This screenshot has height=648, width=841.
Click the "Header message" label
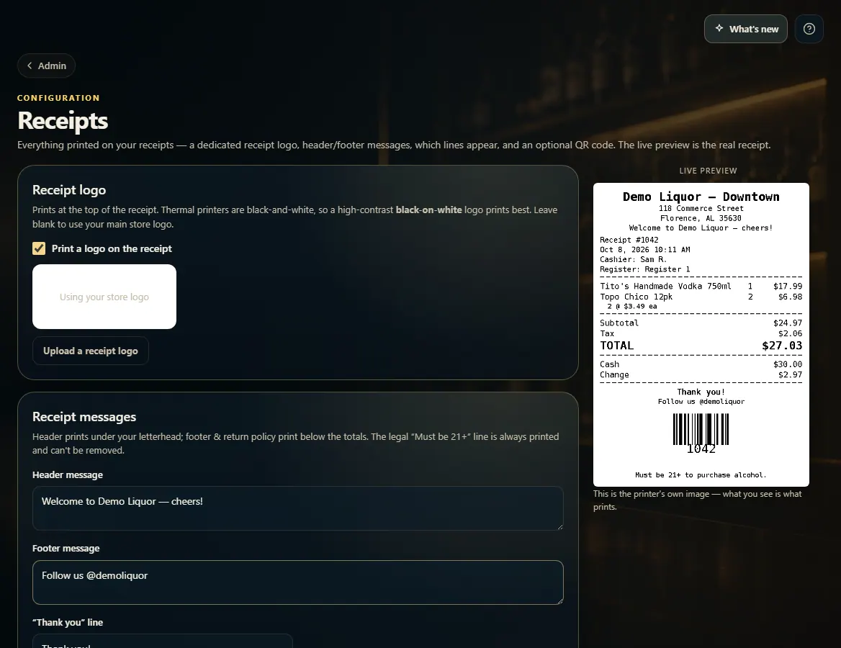pos(68,474)
